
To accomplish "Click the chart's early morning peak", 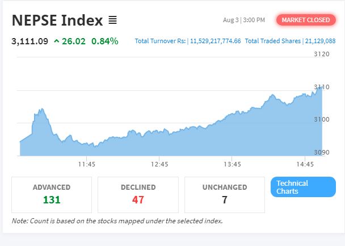I will (x=41, y=110).
